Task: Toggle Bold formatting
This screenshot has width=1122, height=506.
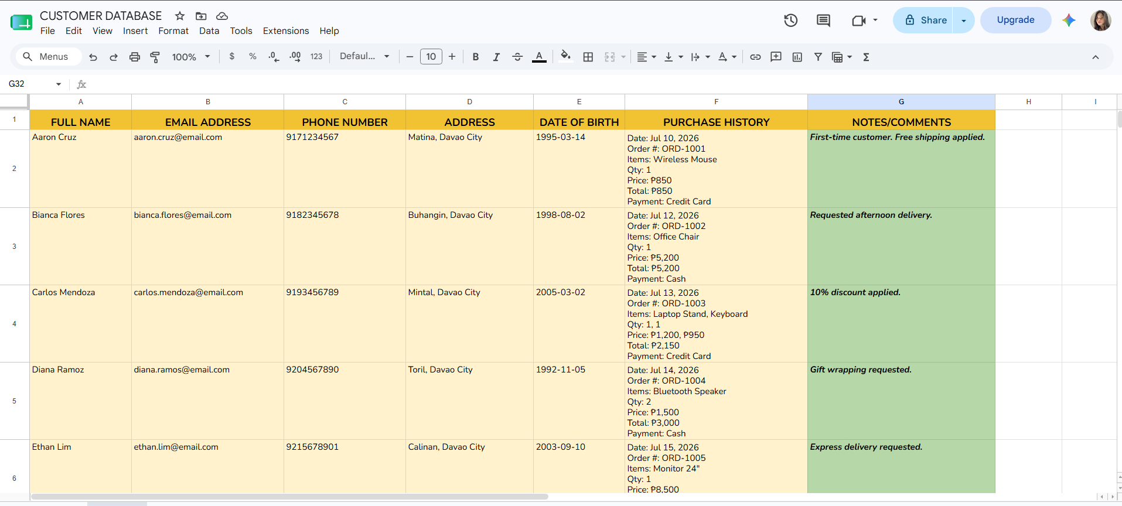Action: point(476,57)
